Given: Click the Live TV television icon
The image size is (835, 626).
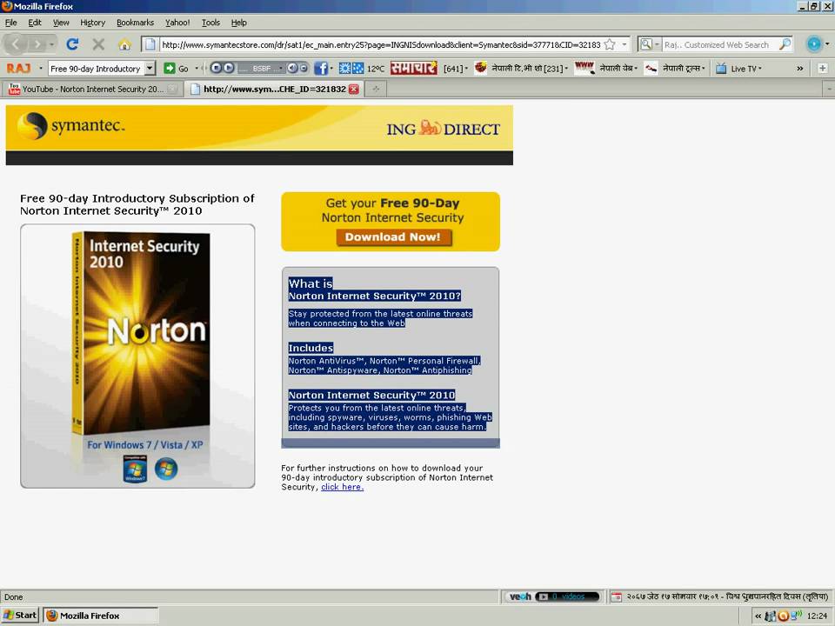Looking at the screenshot, I should click(x=721, y=68).
